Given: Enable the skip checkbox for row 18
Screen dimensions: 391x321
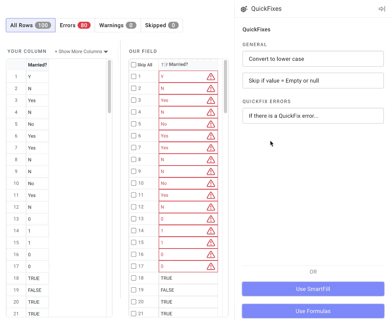Looking at the screenshot, I should coord(134,278).
